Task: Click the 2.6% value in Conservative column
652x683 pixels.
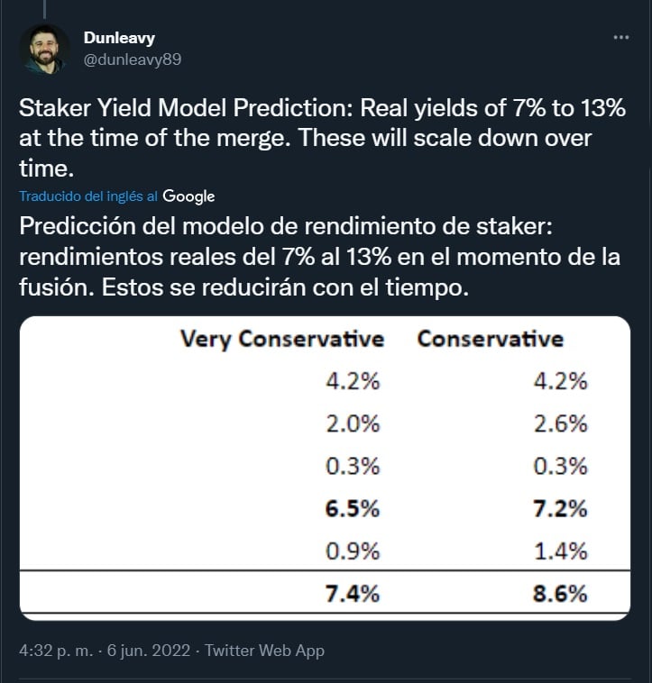Action: (561, 423)
